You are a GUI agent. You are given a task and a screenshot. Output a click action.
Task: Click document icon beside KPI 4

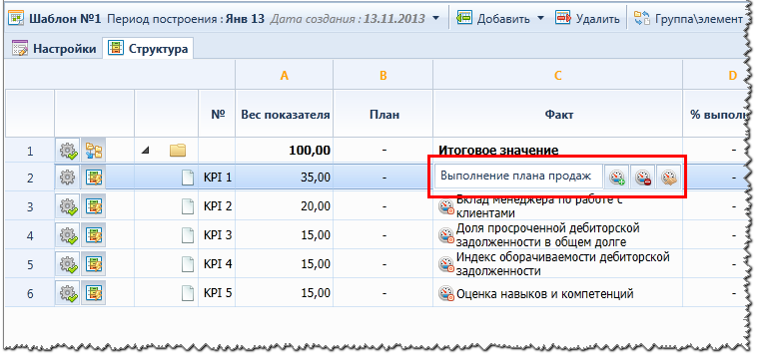188,264
